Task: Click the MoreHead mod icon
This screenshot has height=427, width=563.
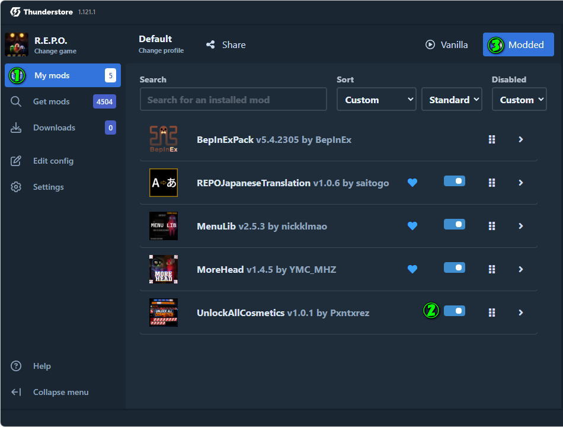Action: (164, 269)
